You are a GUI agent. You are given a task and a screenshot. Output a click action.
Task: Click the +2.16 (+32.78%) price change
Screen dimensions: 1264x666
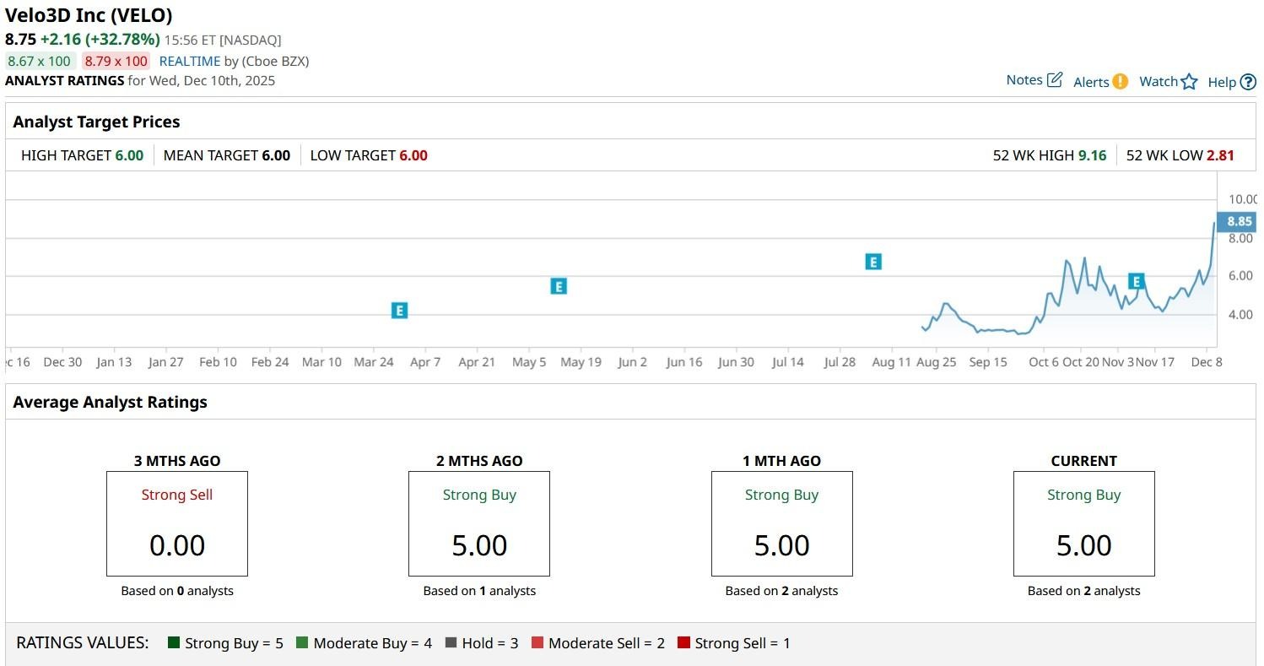100,39
